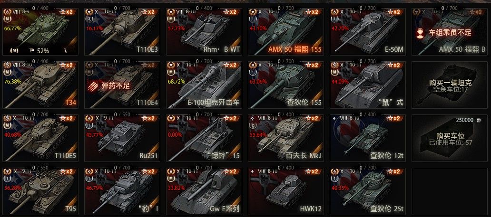Select the Centurion Mk.I tank
This screenshot has width=491, height=217.
click(285, 138)
